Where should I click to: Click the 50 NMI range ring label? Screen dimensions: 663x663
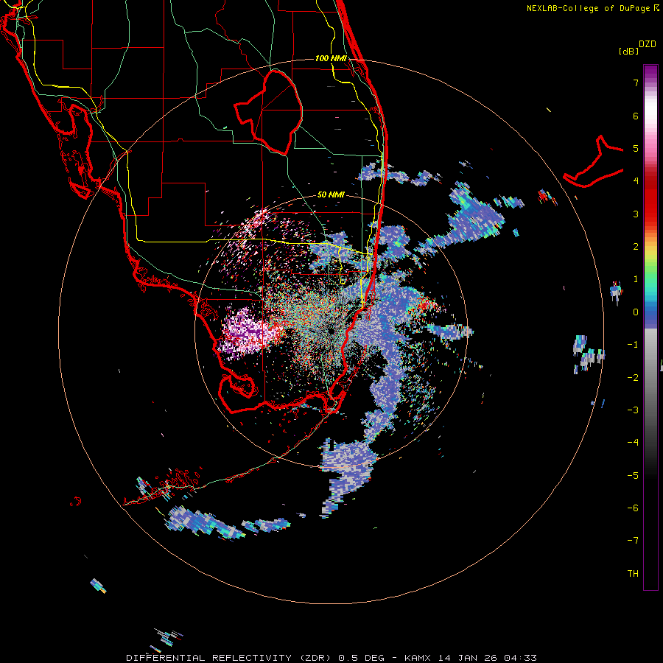click(331, 194)
